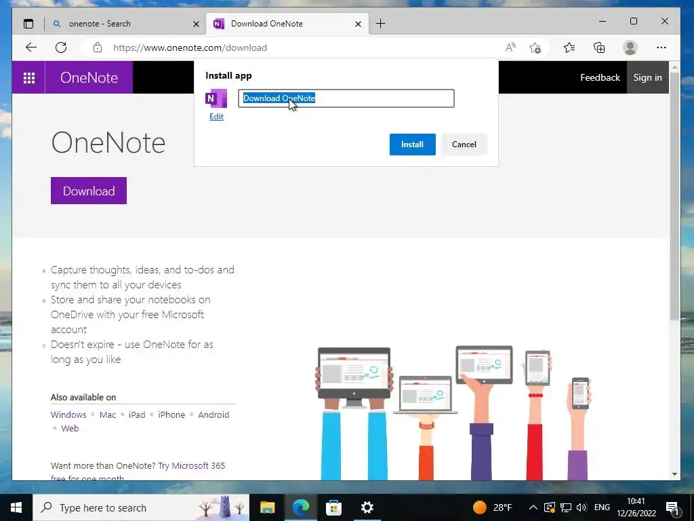
Task: Click the page's vertical scrollbar thumb
Action: click(x=674, y=196)
